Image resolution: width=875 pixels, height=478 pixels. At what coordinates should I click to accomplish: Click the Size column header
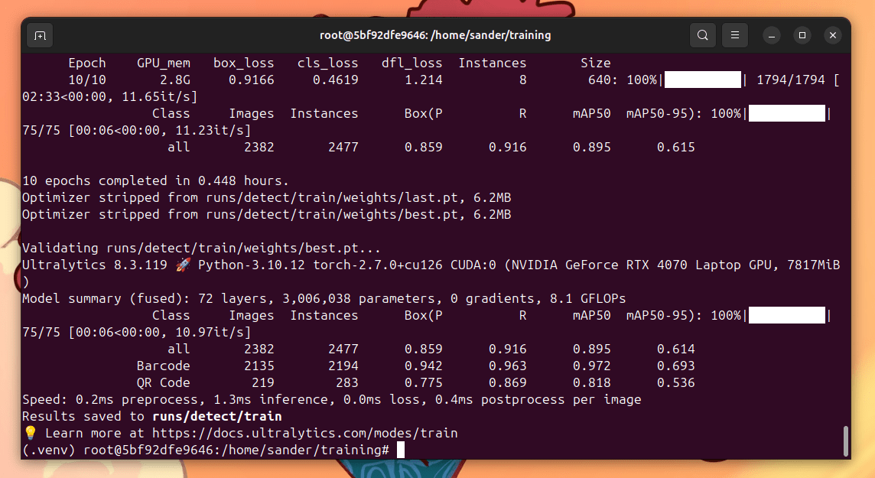pos(595,63)
